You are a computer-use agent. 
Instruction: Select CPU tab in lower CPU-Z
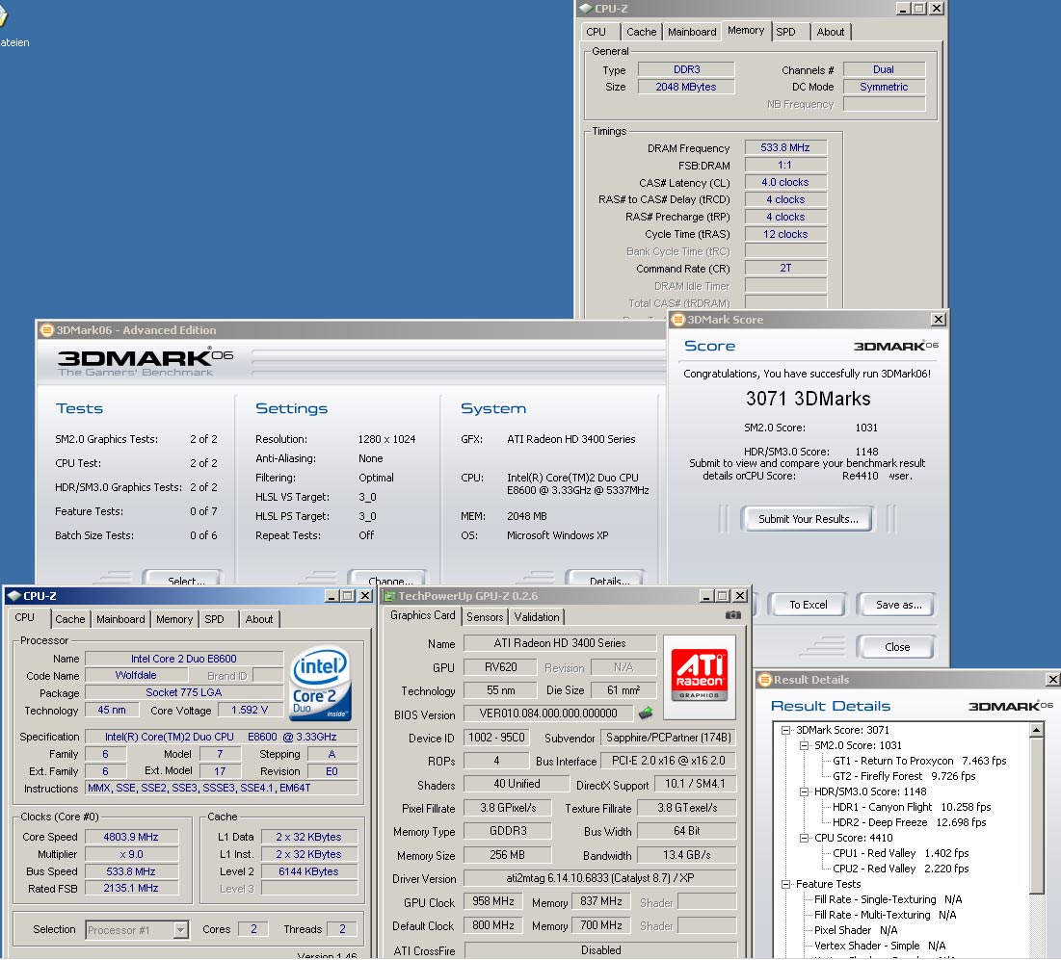tap(25, 617)
